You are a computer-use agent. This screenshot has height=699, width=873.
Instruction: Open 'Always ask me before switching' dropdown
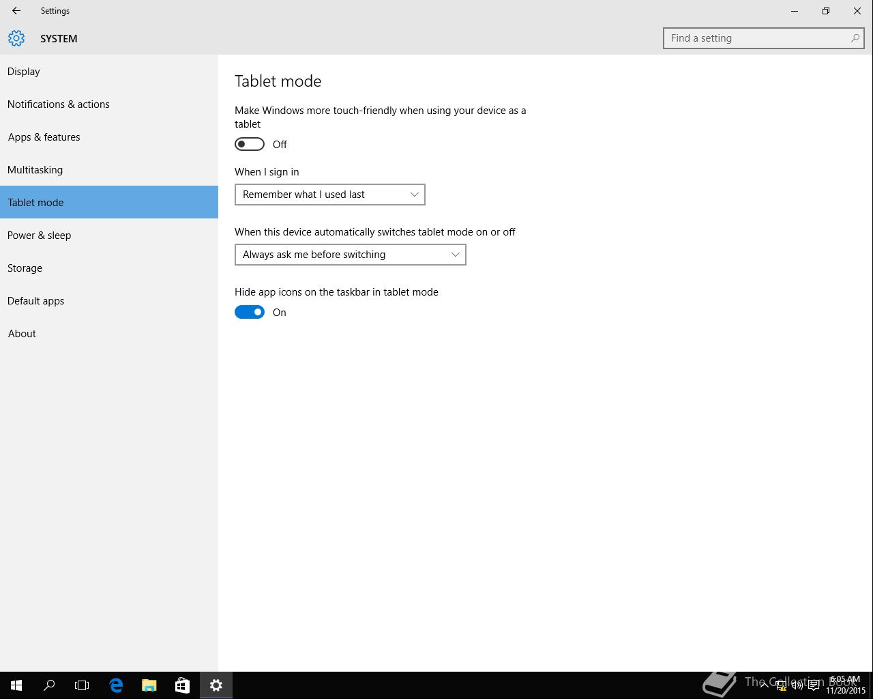[351, 255]
